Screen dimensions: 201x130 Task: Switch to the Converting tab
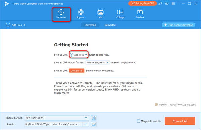click(x=90, y=25)
